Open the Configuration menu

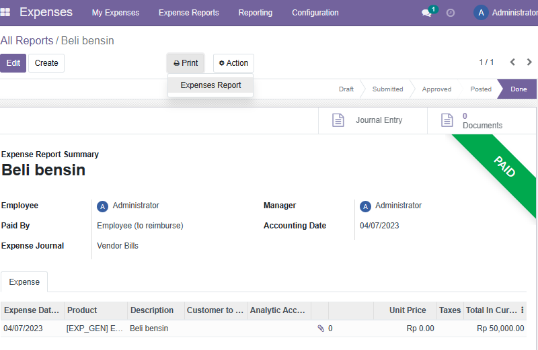315,13
